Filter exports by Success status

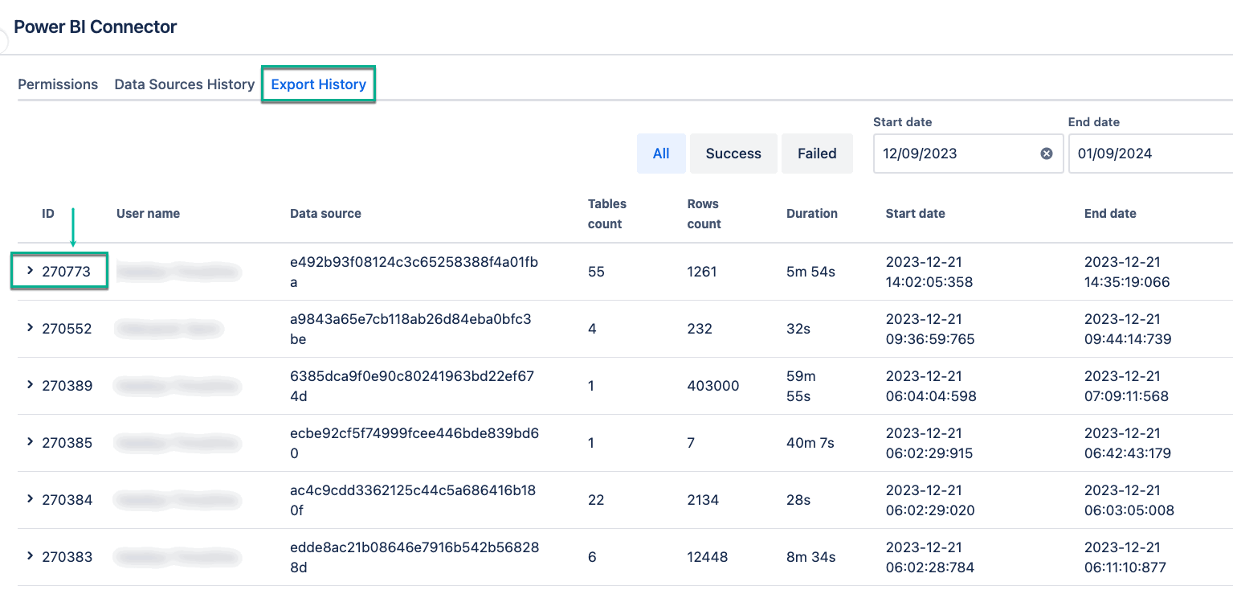(733, 154)
